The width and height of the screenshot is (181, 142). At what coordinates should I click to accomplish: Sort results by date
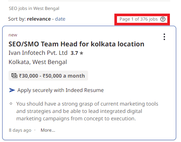(x=60, y=19)
